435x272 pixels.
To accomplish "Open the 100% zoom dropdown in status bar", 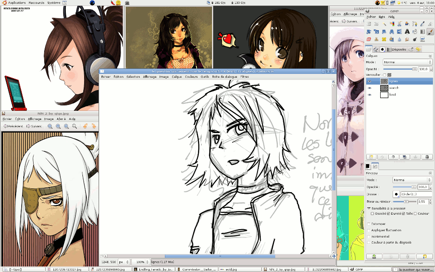I will 141,262.
